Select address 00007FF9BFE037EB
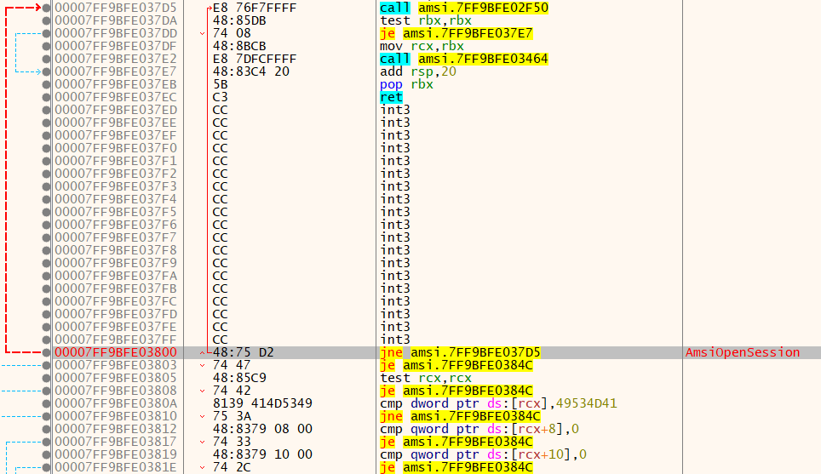Screen dimensions: 821x474 pos(116,84)
